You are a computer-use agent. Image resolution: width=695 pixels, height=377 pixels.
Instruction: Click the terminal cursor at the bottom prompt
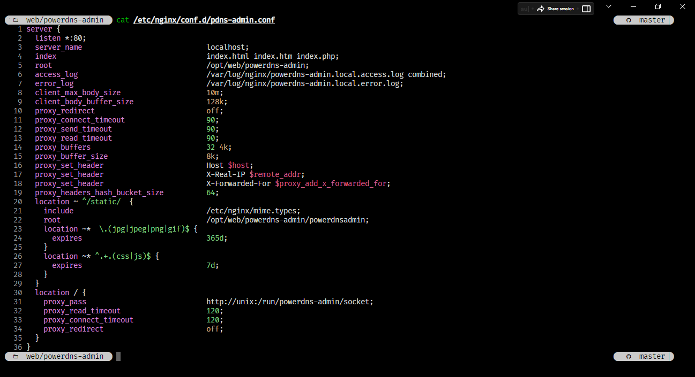(x=118, y=356)
